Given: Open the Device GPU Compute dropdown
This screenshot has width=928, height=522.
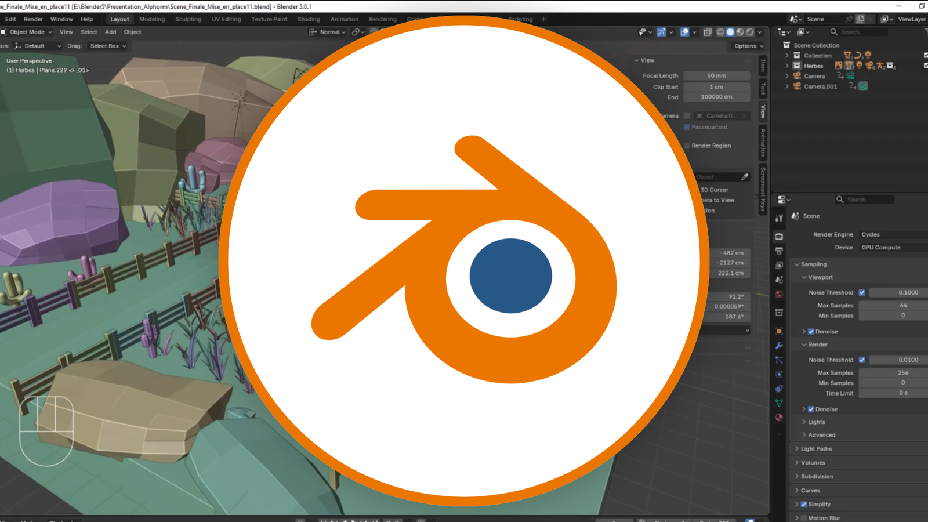Looking at the screenshot, I should click(x=893, y=247).
